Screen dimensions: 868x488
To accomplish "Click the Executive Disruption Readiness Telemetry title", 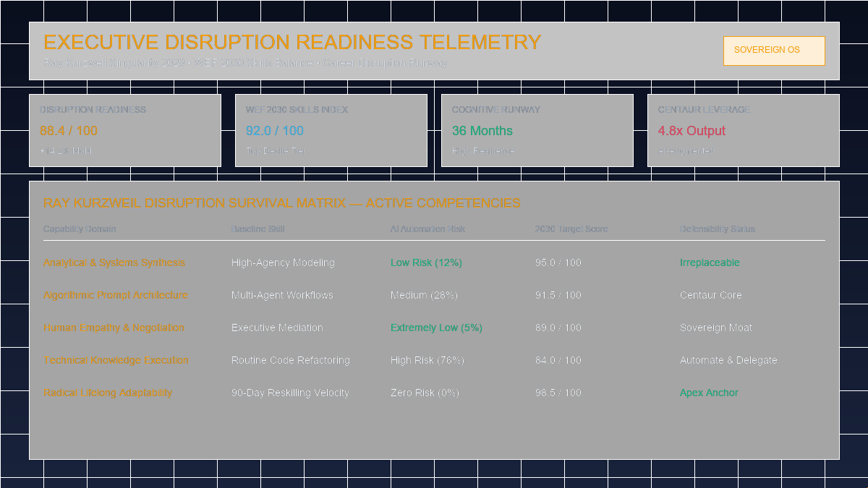I will point(292,42).
